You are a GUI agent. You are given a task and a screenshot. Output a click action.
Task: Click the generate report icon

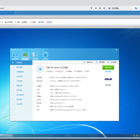pyautogui.click(x=108, y=62)
